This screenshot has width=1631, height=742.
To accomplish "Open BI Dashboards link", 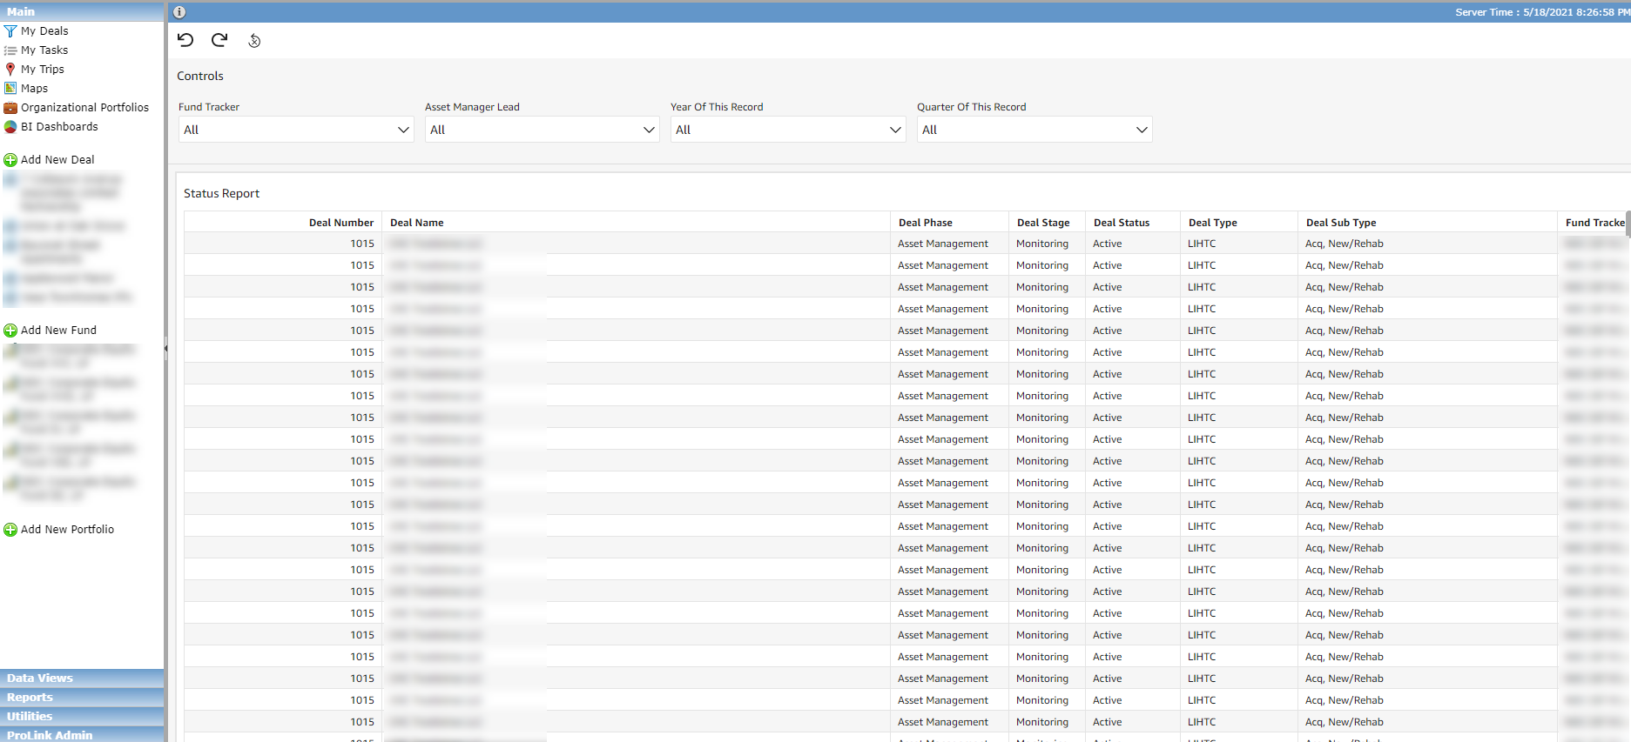I will (x=59, y=127).
